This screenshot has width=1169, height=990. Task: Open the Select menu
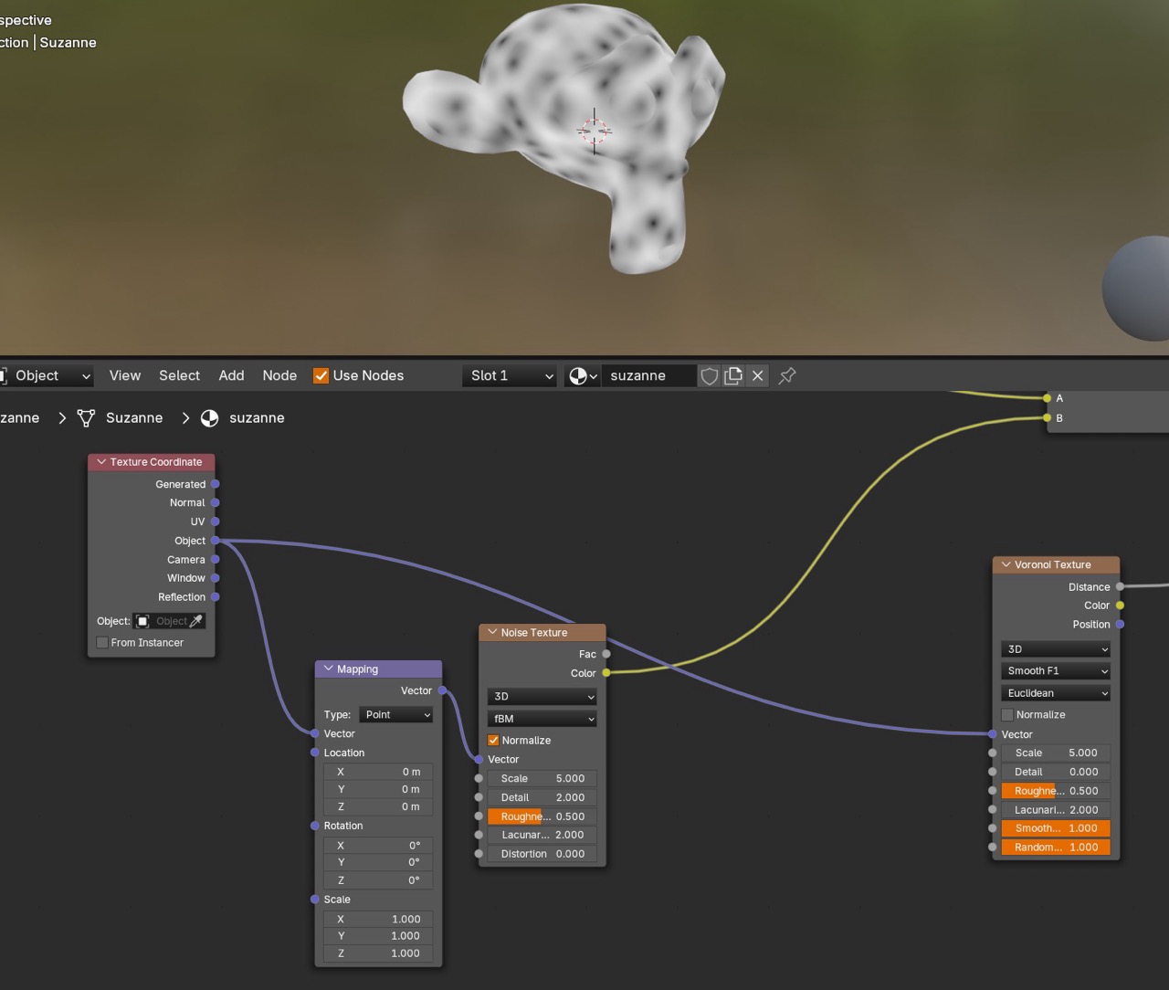coord(179,375)
